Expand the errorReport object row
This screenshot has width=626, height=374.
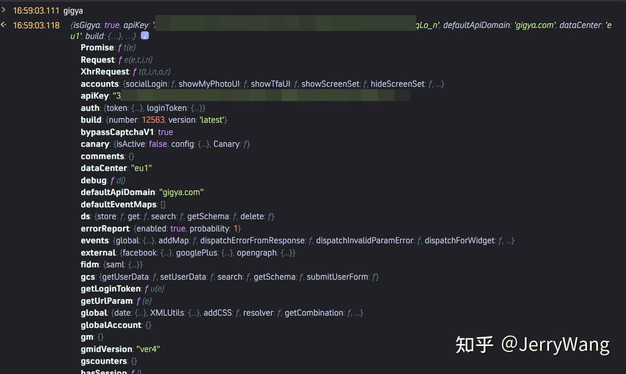pos(160,228)
